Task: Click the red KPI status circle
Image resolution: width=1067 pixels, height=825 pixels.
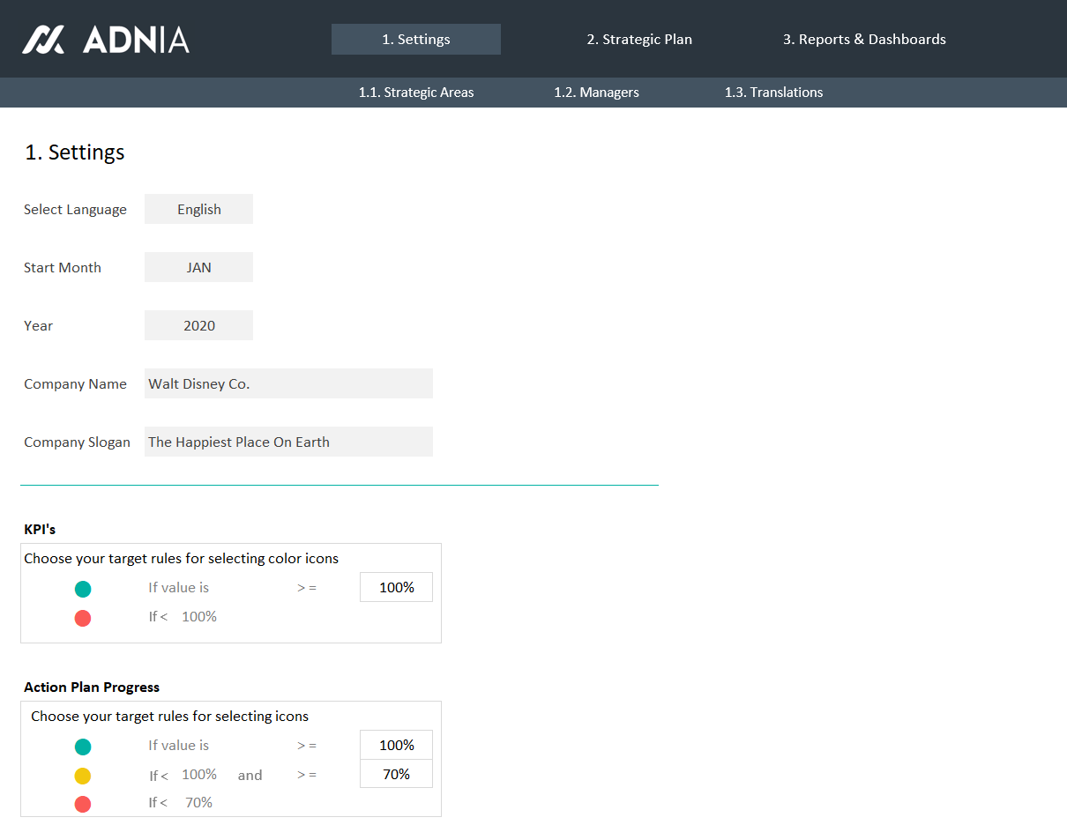Action: pos(83,618)
